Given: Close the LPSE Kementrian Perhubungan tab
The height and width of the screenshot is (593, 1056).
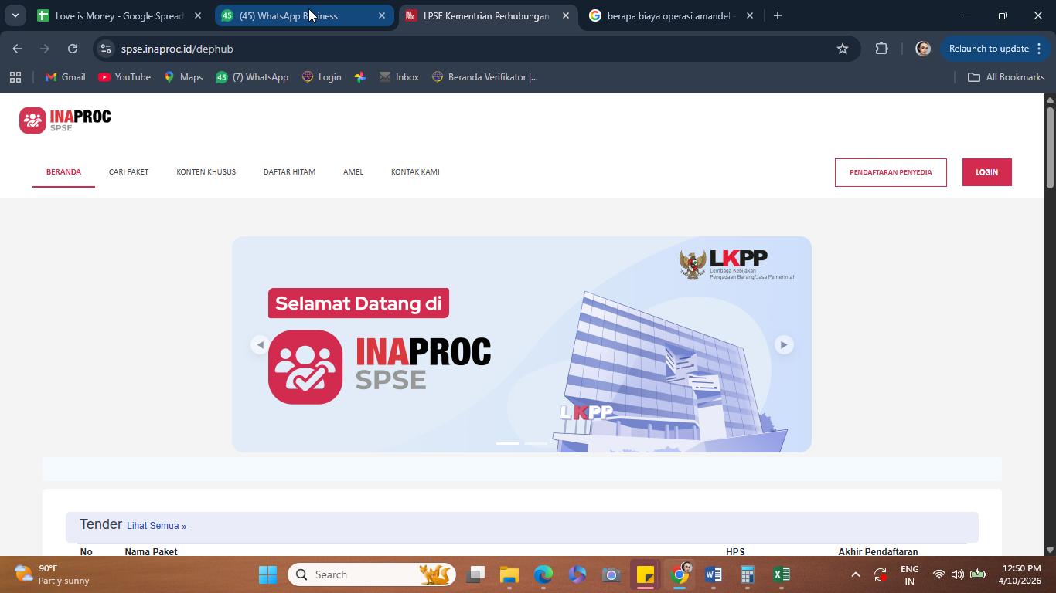Looking at the screenshot, I should point(566,15).
